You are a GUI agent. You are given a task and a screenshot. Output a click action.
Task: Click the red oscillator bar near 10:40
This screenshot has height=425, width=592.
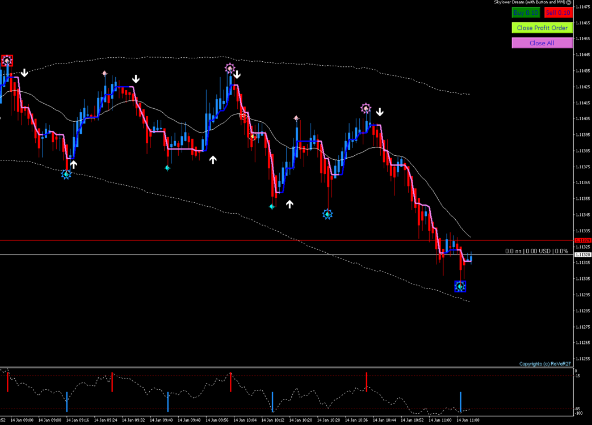[366, 382]
